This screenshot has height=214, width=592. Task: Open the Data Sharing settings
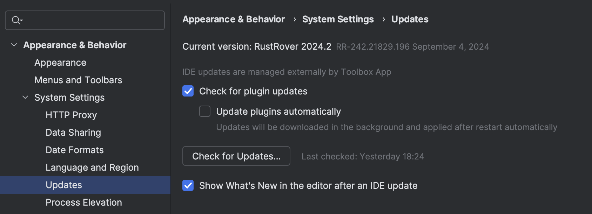[73, 132]
